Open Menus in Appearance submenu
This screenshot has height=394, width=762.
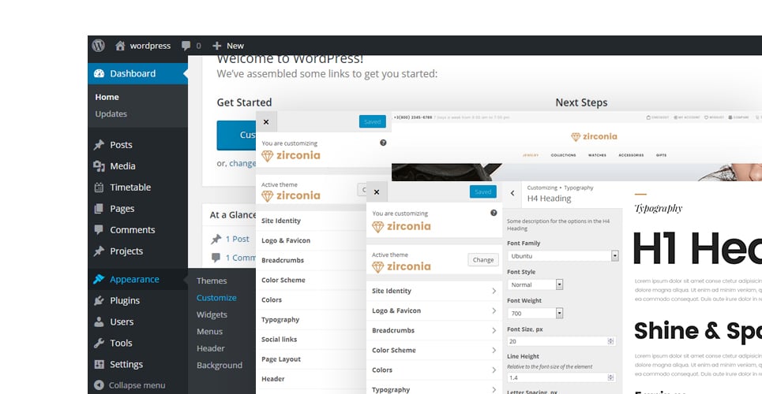click(x=209, y=332)
